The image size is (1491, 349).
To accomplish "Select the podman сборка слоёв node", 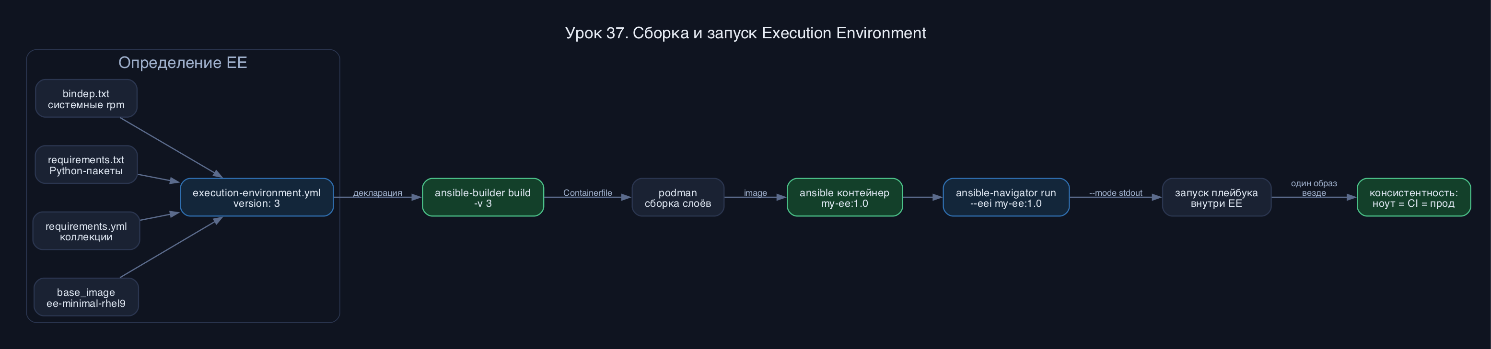I will [678, 198].
